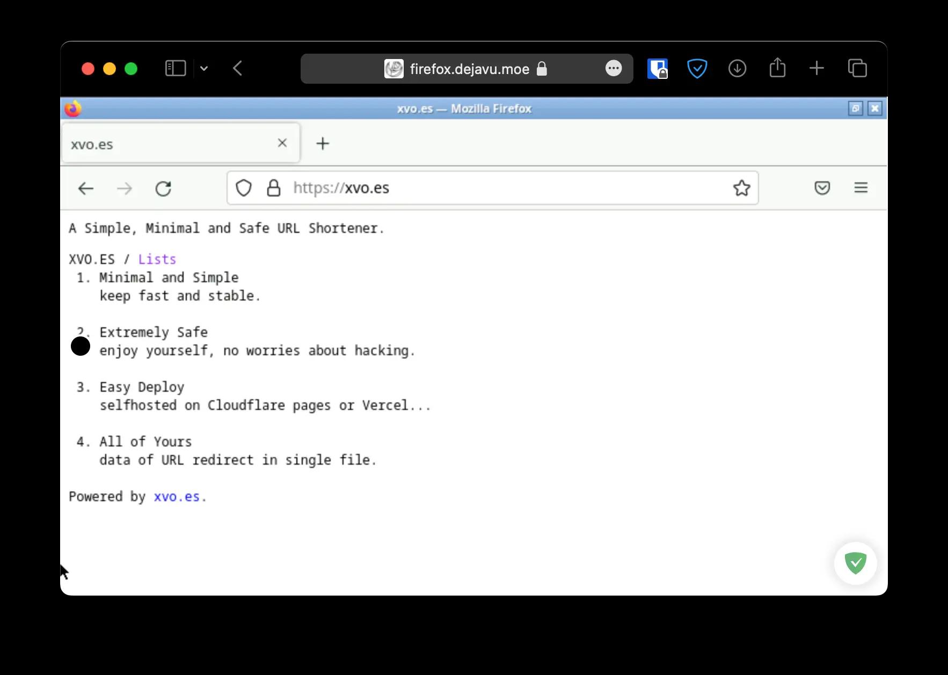
Task: Click the 'XVO.ES /' breadcrumb text
Action: click(99, 259)
